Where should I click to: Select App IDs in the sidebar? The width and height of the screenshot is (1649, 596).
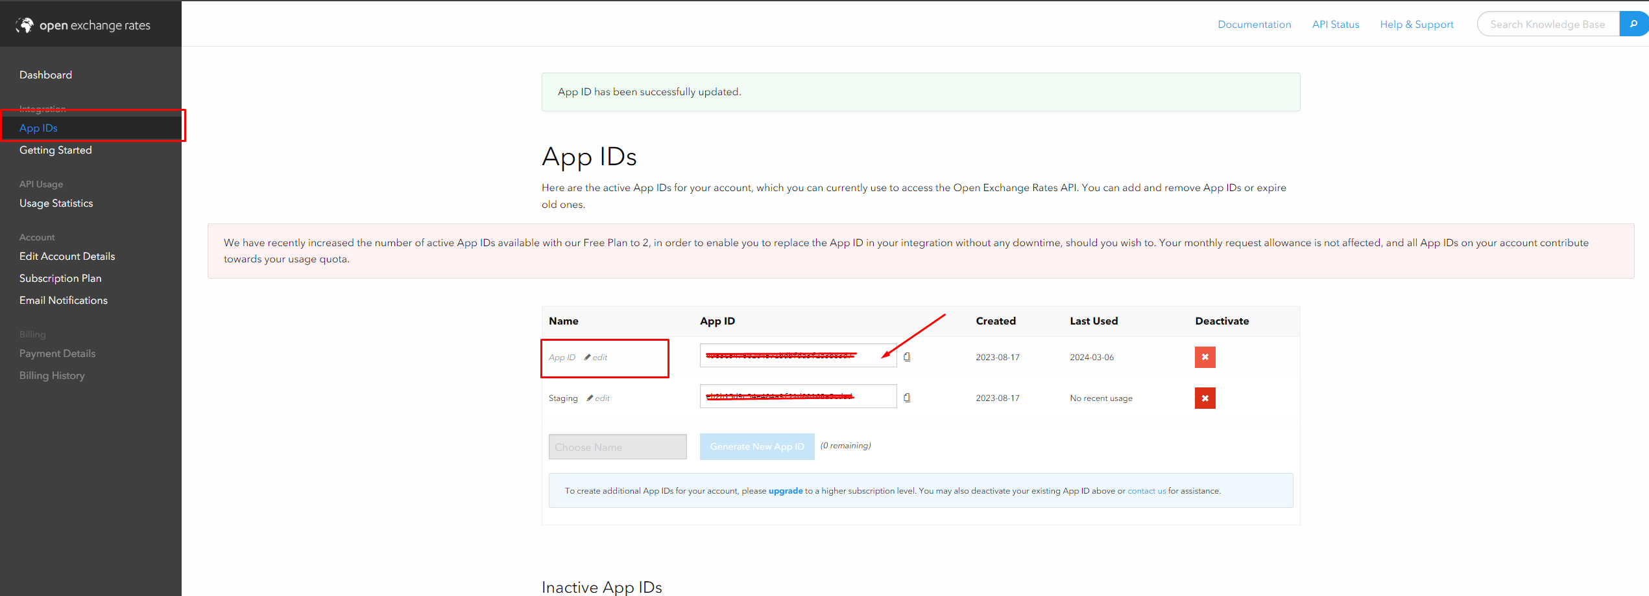click(x=38, y=128)
